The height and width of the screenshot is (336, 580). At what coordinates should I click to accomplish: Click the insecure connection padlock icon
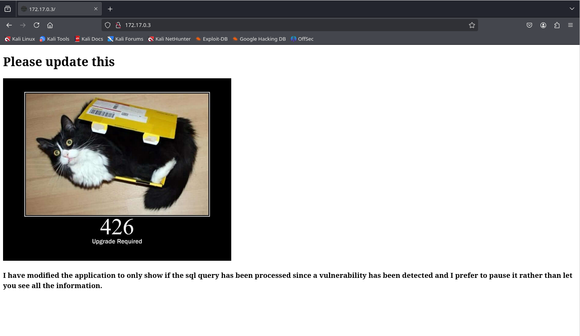coord(118,25)
